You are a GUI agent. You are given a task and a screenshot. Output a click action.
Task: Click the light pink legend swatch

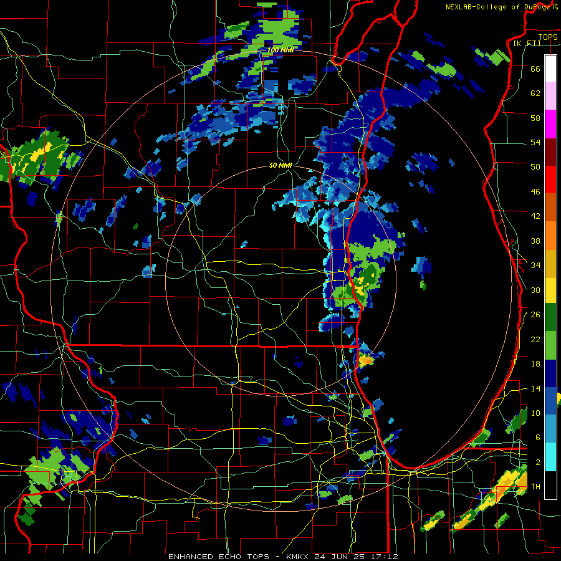(x=550, y=95)
